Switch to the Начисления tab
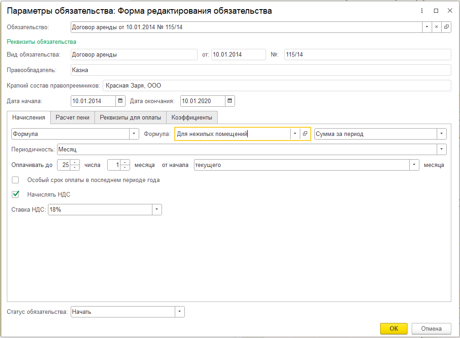The height and width of the screenshot is (338, 460). 29,117
